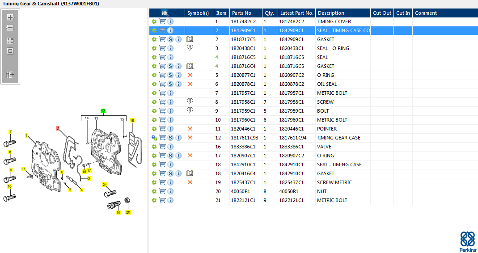The image size is (478, 253).
Task: Open info for SEAL 1818716C5 row
Action: pos(170,57)
